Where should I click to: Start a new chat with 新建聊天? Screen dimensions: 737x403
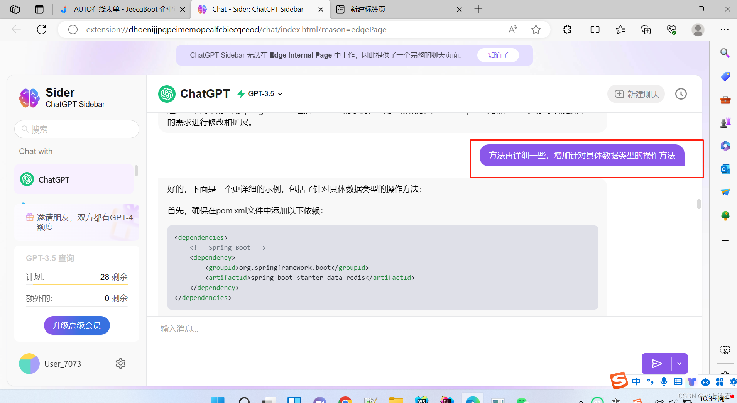click(x=637, y=94)
